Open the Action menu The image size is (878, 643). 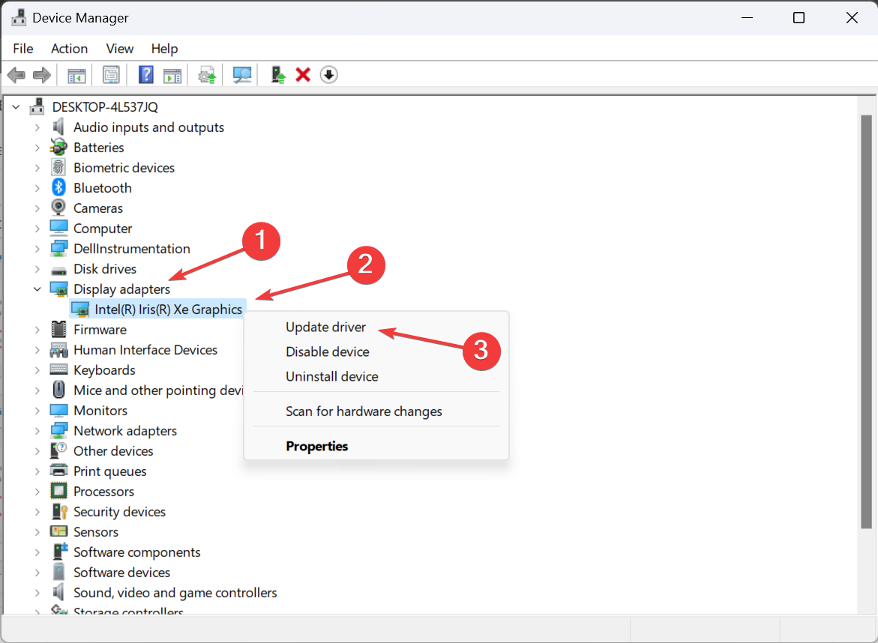[70, 49]
